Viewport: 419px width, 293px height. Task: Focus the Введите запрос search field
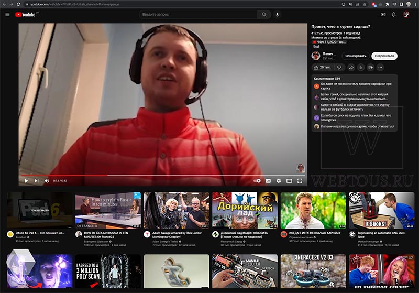pos(198,15)
